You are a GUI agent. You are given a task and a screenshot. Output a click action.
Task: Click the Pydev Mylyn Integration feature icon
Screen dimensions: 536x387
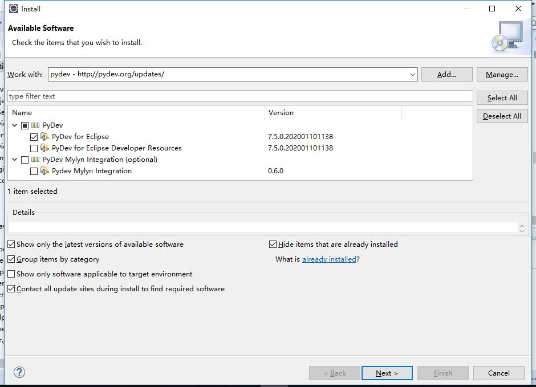point(45,171)
